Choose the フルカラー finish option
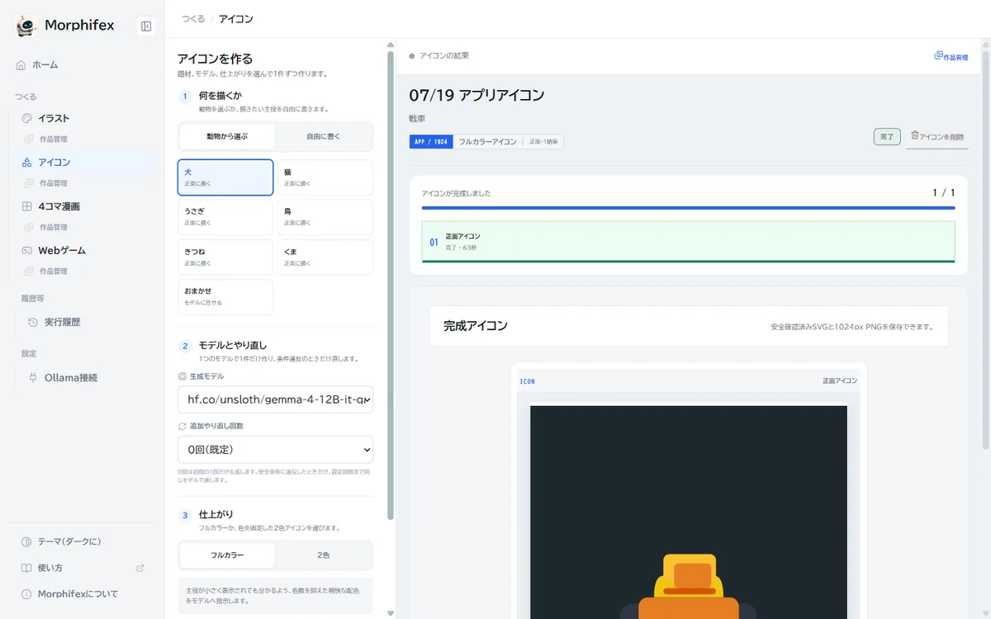Image resolution: width=991 pixels, height=619 pixels. pos(227,555)
